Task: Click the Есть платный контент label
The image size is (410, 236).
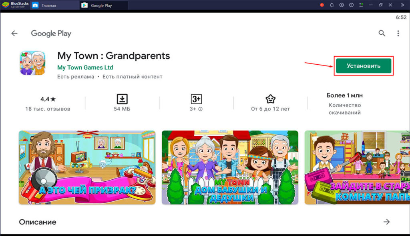Action: pos(132,77)
